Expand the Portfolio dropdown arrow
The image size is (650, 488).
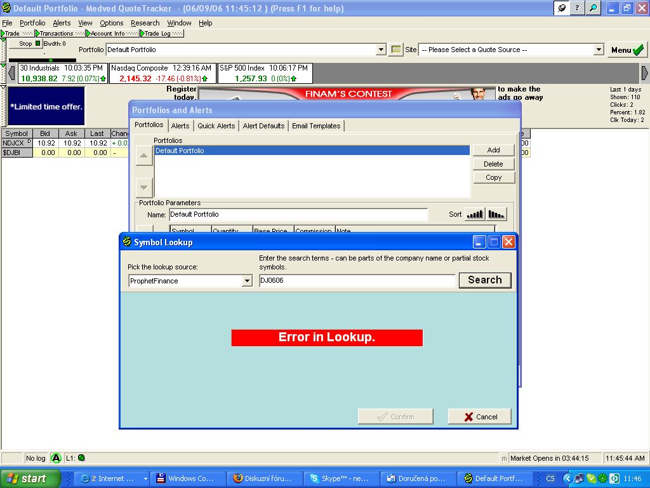(x=381, y=50)
